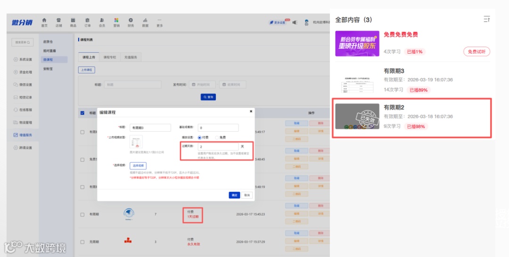Cancel the dialog with 取消
The width and height of the screenshot is (509, 257).
click(x=247, y=195)
